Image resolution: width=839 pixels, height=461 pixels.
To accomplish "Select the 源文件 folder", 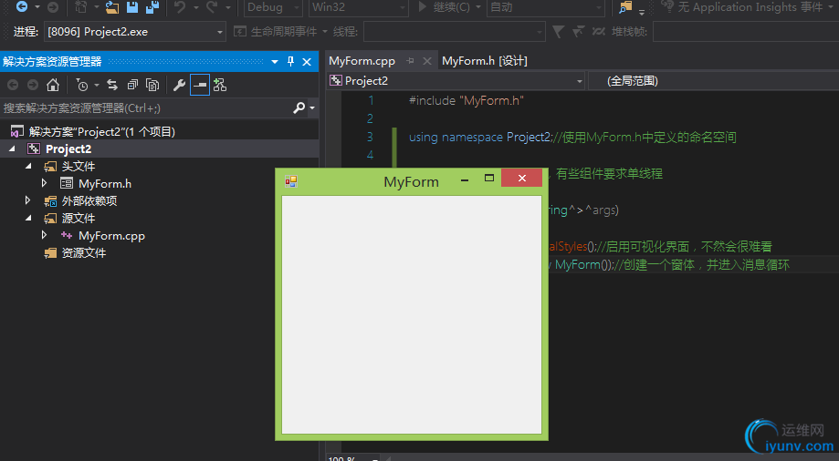I will pyautogui.click(x=79, y=218).
